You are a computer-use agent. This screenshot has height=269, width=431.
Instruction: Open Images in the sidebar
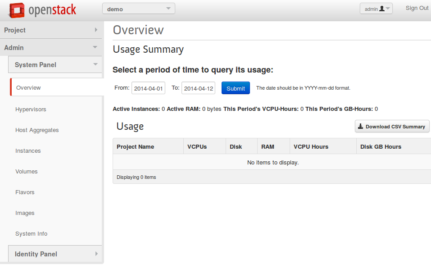(x=25, y=213)
